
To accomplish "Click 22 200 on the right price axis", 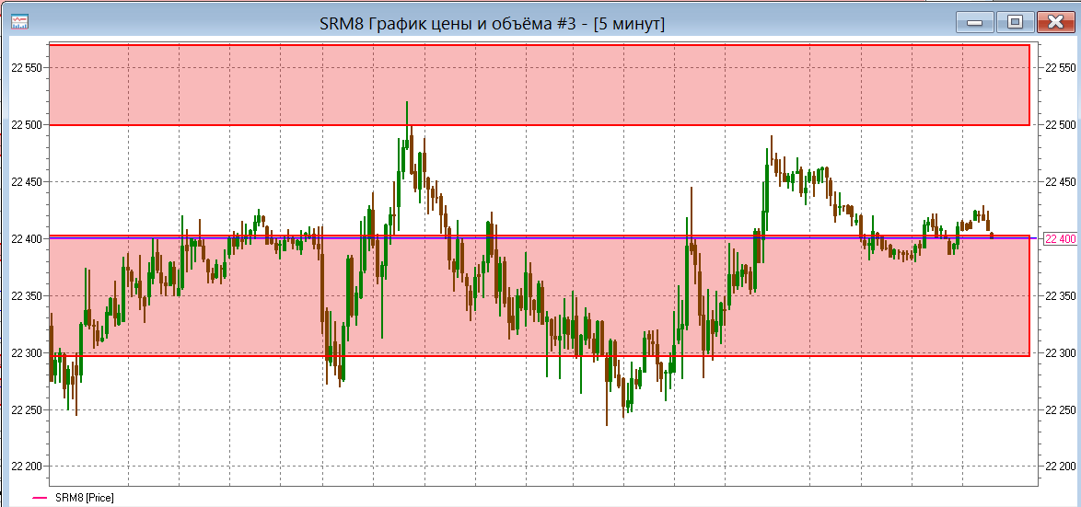I will 1061,467.
